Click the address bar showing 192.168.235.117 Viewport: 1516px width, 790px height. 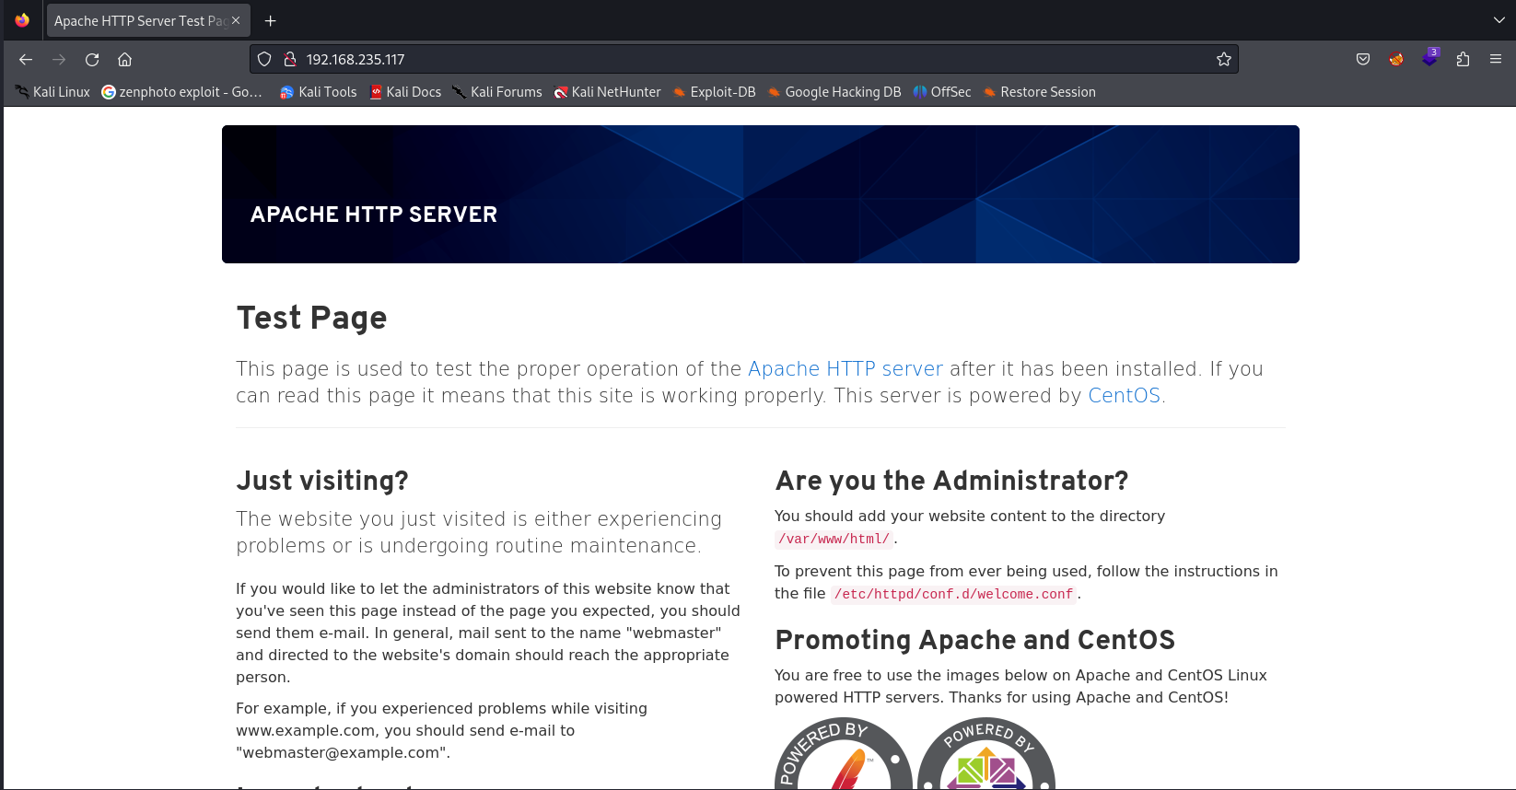[737, 60]
